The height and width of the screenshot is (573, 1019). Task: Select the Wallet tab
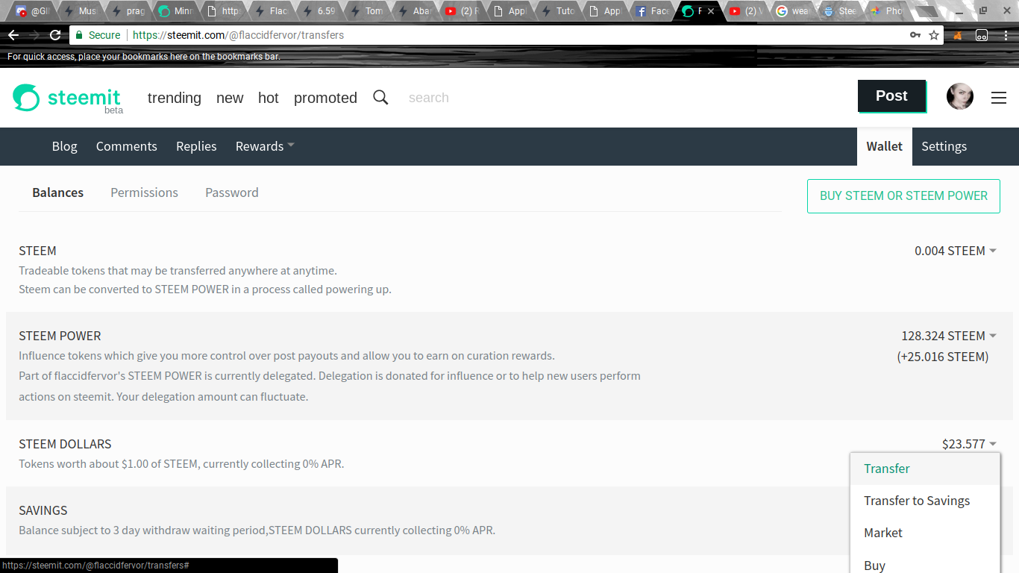coord(885,146)
